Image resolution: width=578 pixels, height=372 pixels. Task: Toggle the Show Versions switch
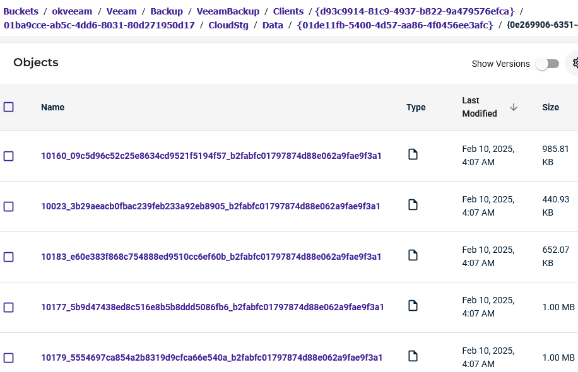(x=547, y=64)
